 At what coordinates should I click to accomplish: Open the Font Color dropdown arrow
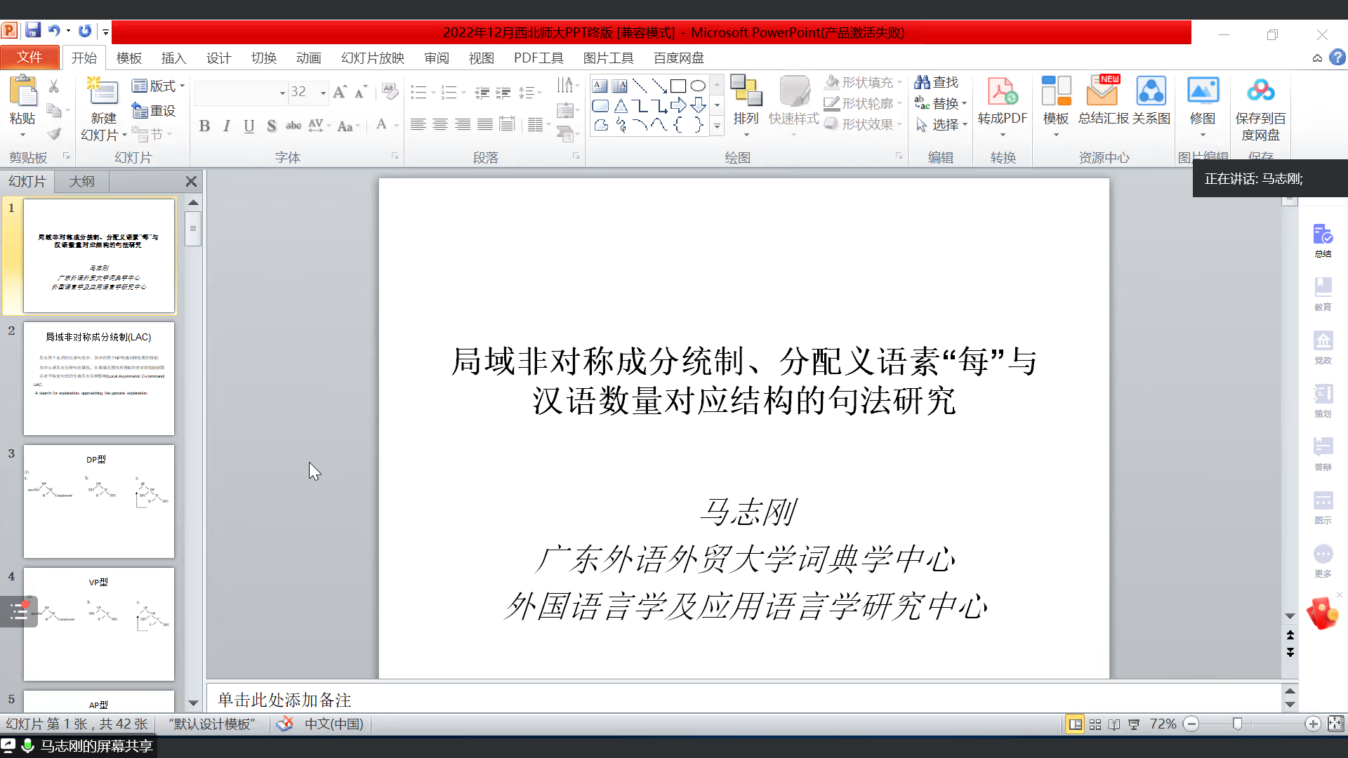[x=396, y=126]
